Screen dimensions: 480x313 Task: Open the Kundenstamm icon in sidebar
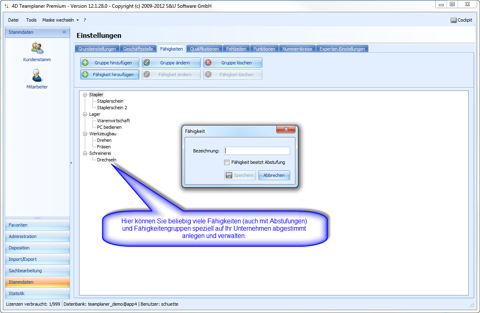point(37,48)
